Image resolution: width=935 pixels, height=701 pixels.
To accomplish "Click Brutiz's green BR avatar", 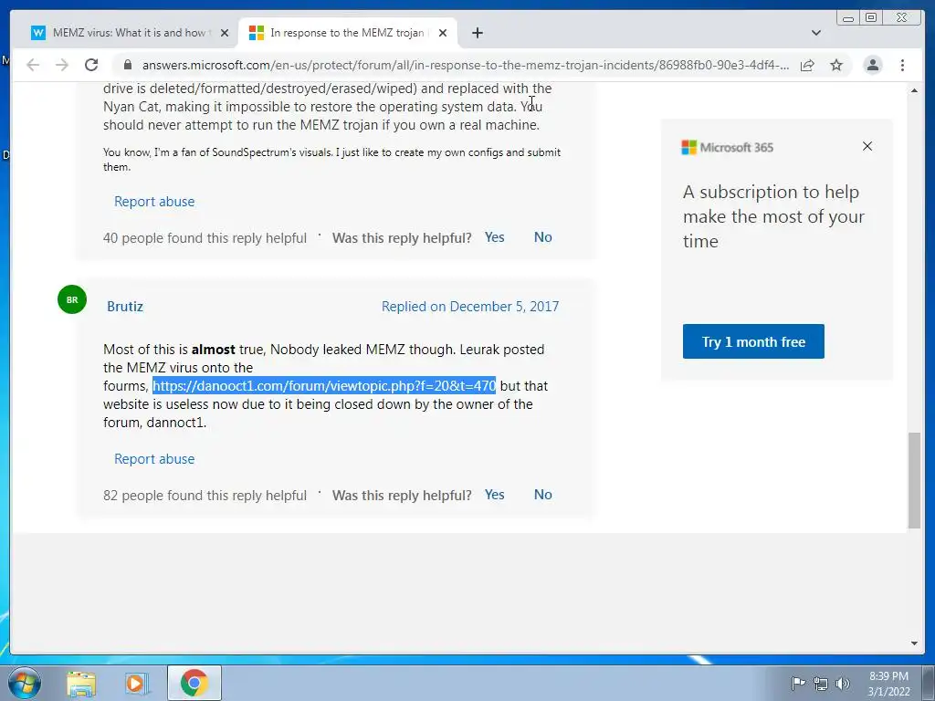I will 72,299.
